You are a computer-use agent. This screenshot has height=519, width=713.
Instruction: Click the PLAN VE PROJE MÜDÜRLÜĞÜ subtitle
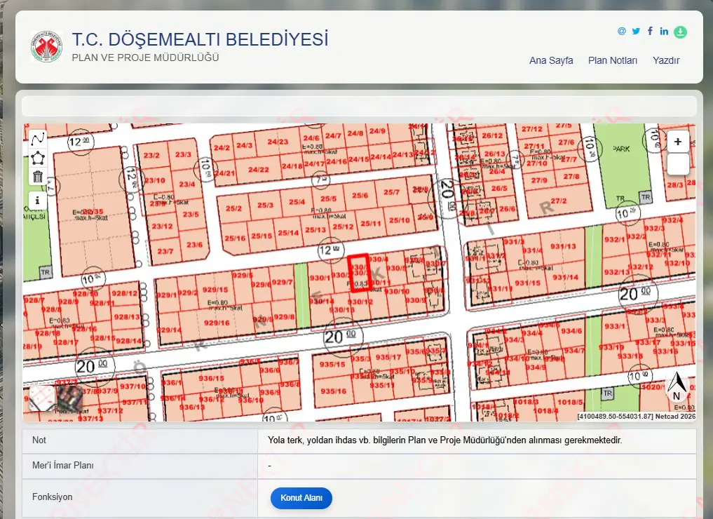tap(146, 58)
